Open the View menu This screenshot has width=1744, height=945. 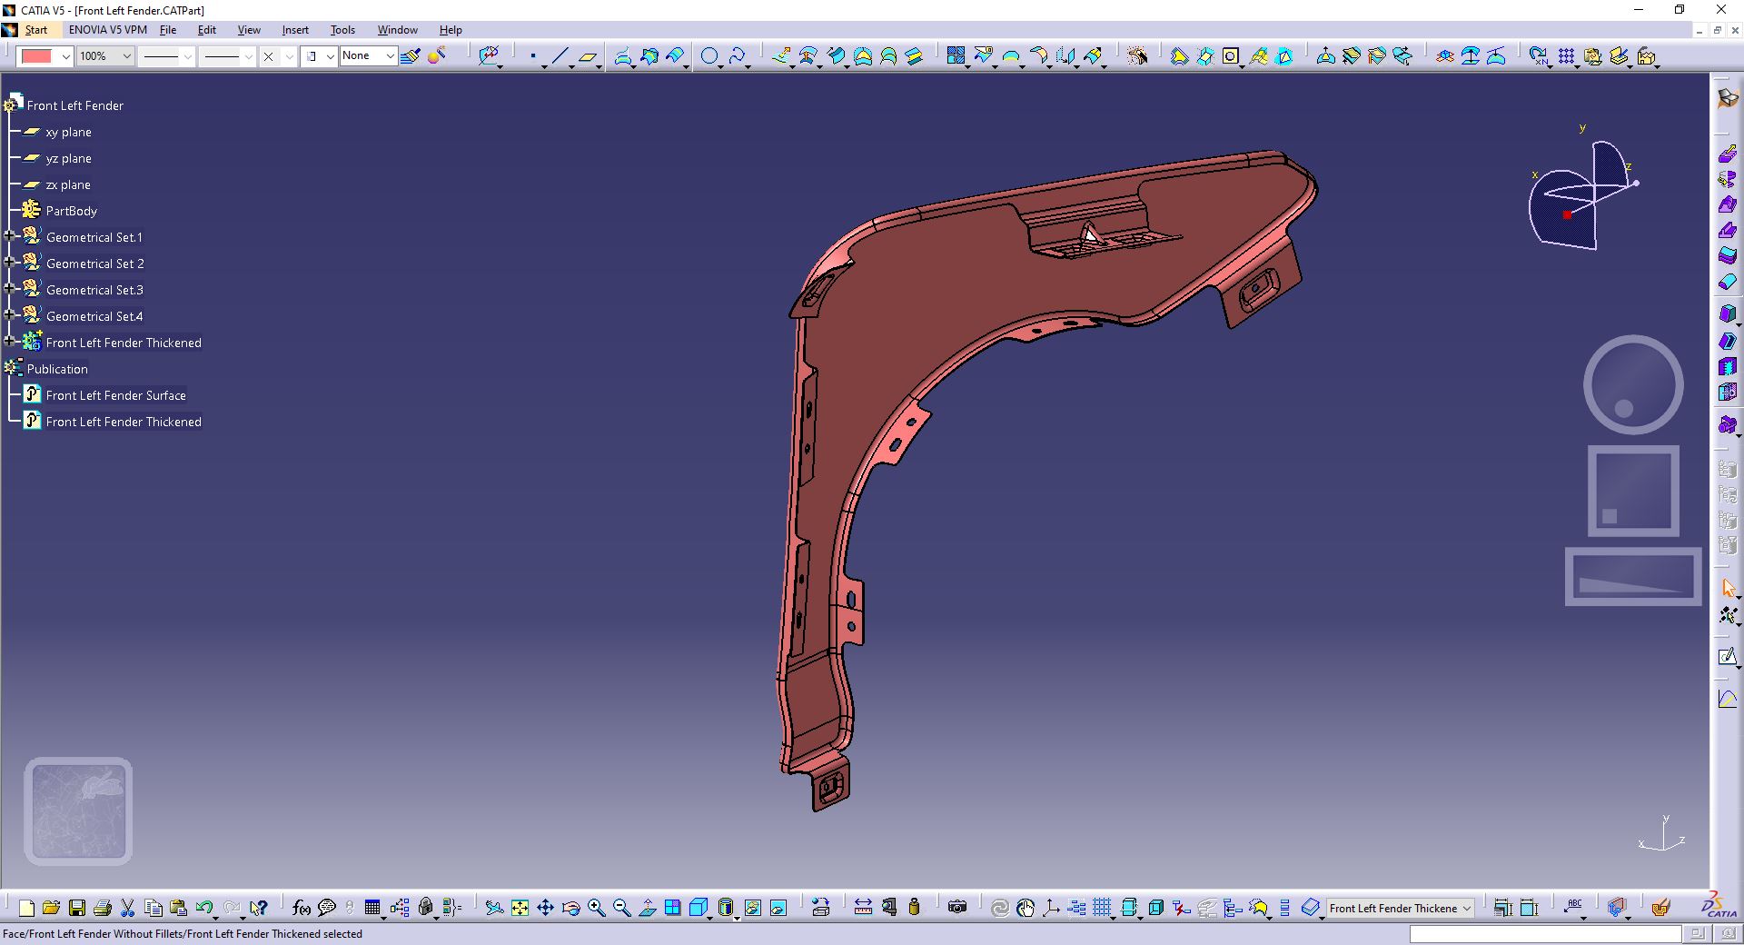click(x=249, y=30)
